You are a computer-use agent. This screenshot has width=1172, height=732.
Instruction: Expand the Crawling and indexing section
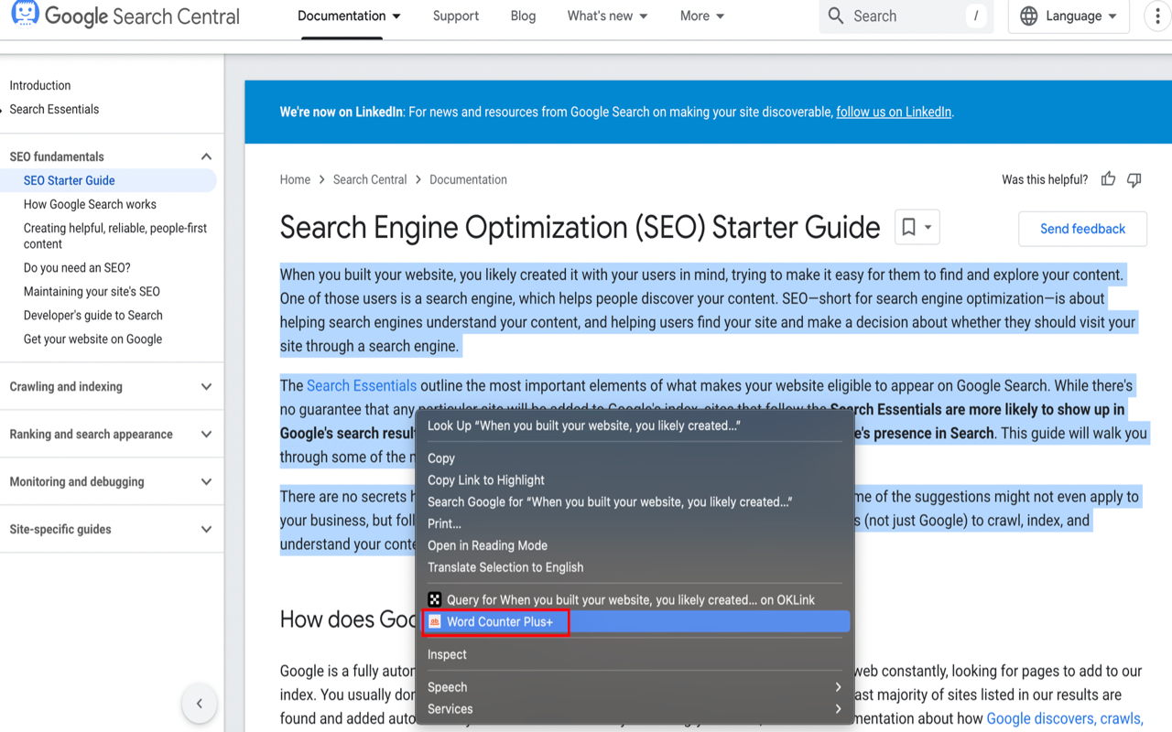tap(206, 387)
